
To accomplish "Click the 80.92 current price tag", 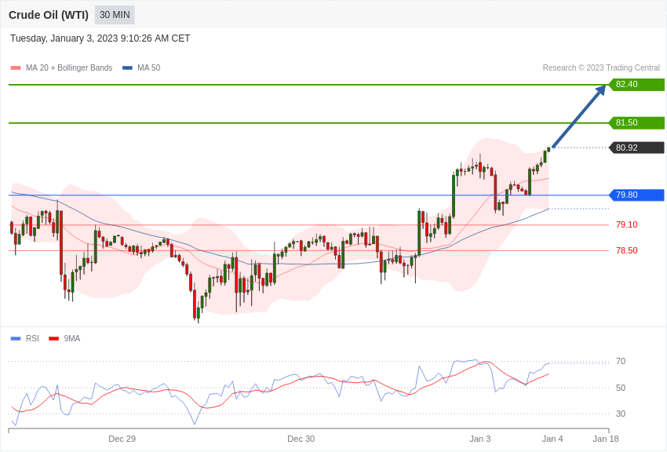I will (x=636, y=148).
